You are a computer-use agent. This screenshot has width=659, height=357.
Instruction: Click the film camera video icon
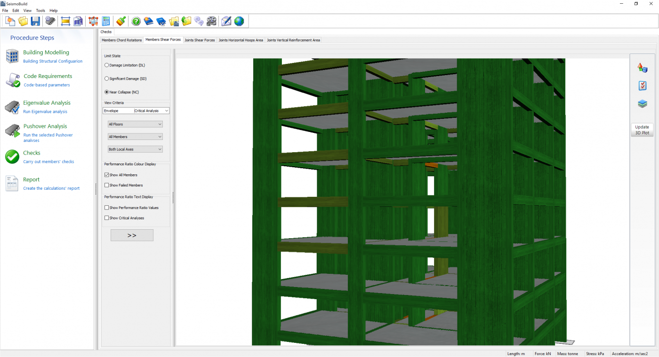coord(212,21)
